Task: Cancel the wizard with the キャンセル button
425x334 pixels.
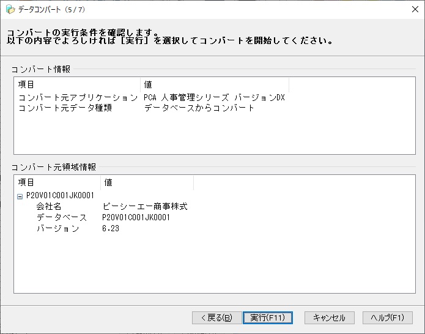Action: (330, 317)
